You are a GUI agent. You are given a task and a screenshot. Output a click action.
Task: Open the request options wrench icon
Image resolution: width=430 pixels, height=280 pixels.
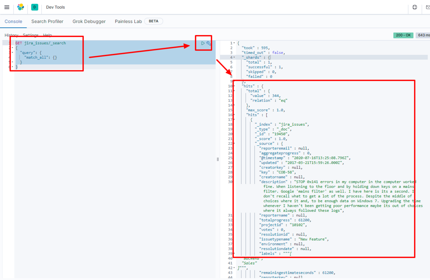pyautogui.click(x=208, y=43)
